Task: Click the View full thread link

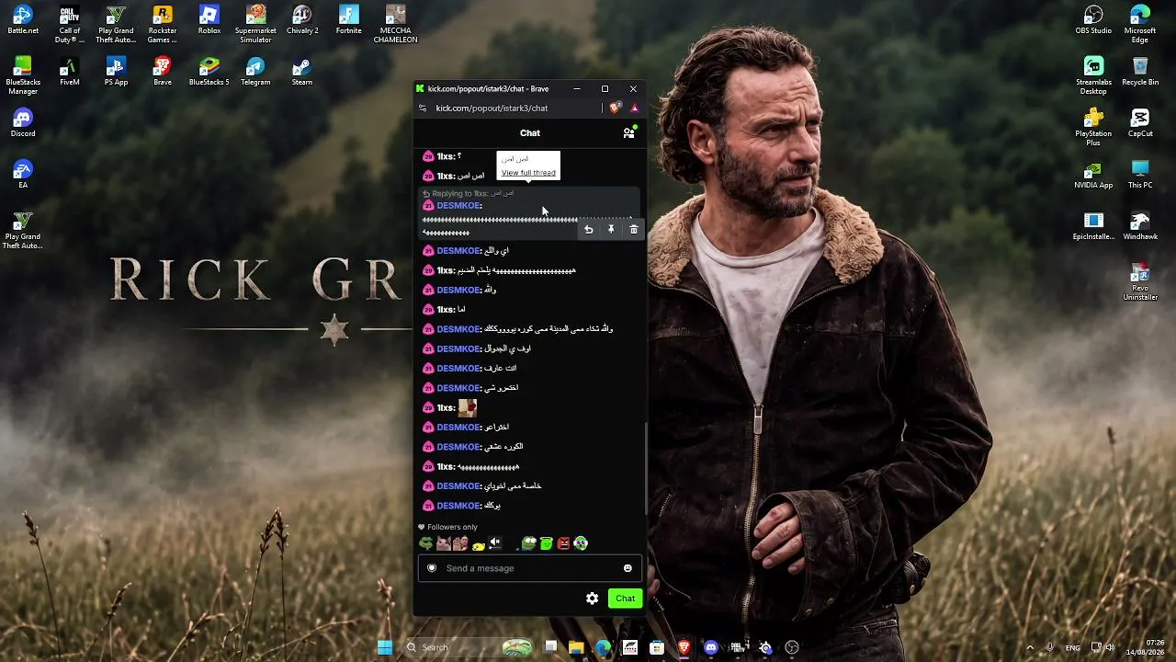Action: [528, 173]
